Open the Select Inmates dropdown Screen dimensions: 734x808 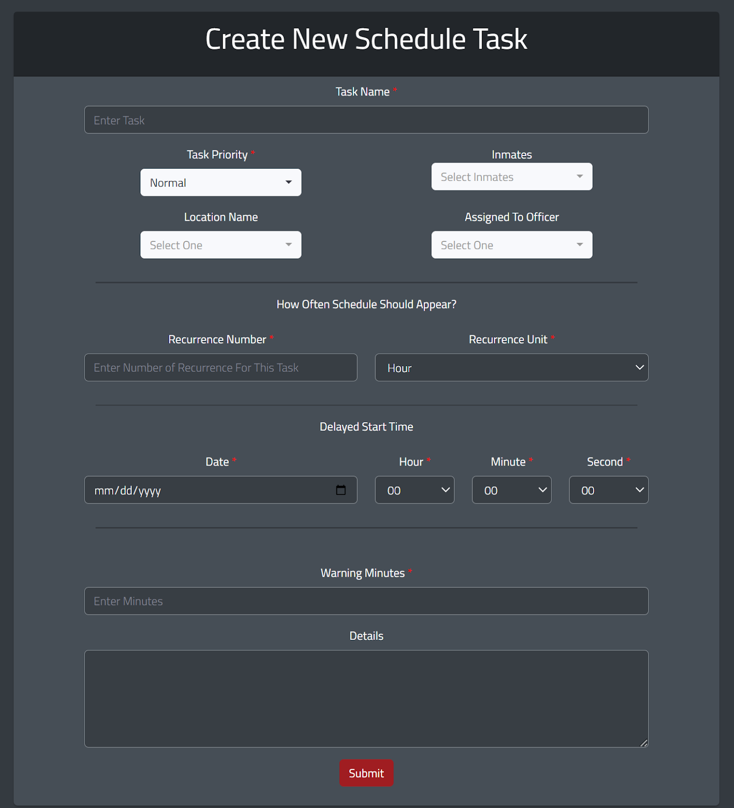pos(512,176)
